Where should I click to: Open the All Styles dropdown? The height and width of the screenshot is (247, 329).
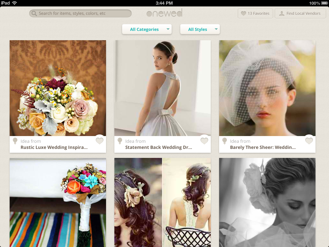(200, 29)
